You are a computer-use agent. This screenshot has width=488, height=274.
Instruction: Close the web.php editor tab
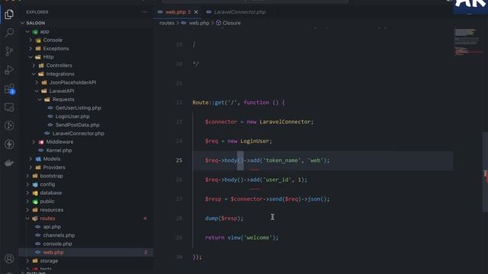click(196, 12)
